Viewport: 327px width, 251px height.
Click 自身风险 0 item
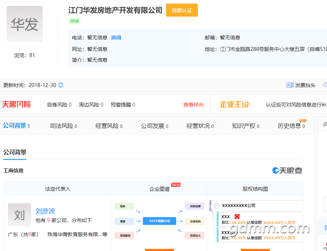click(x=59, y=105)
